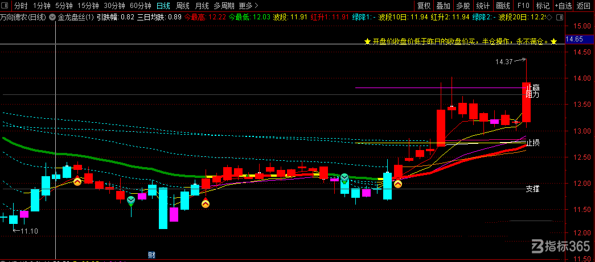Click the 支撑 support label
This screenshot has width=595, height=262.
coord(532,189)
